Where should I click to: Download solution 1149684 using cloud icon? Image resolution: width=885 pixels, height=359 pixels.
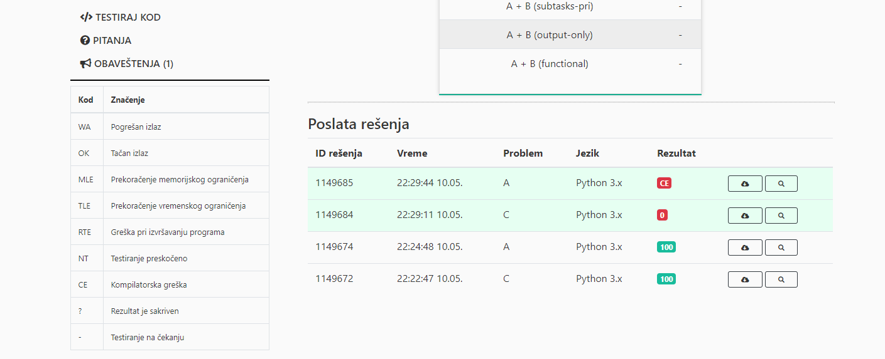coord(745,216)
